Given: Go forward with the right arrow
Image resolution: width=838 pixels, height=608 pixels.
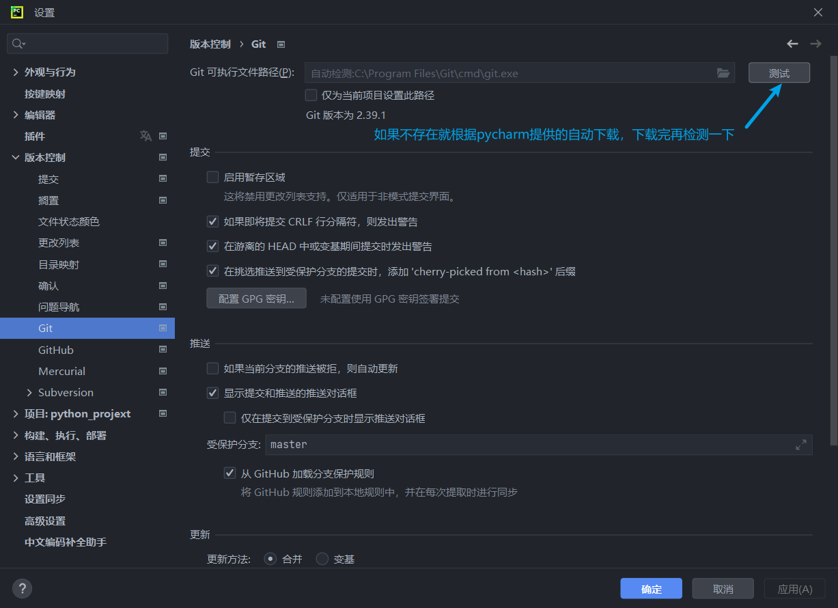Looking at the screenshot, I should pyautogui.click(x=815, y=44).
